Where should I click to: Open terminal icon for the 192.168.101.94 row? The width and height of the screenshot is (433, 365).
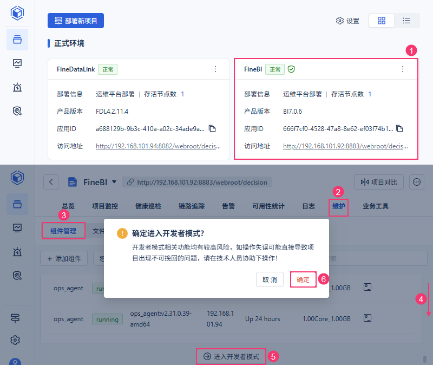coord(368,318)
